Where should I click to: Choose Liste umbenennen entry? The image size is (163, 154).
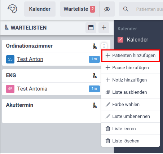tap(131, 116)
